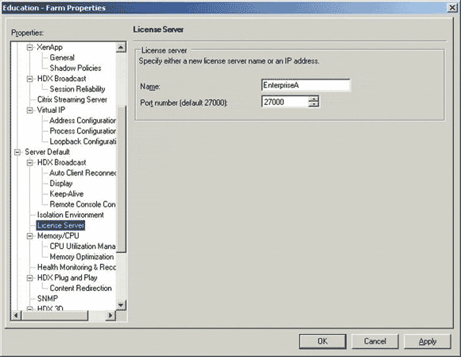461x357 pixels.
Task: Select Memory Optimization item
Action: (x=81, y=257)
